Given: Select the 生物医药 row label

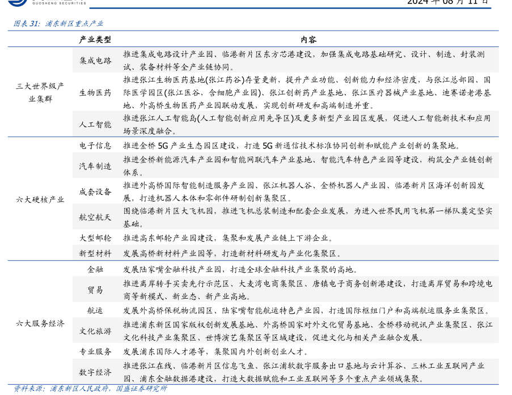Looking at the screenshot, I should (x=95, y=92).
